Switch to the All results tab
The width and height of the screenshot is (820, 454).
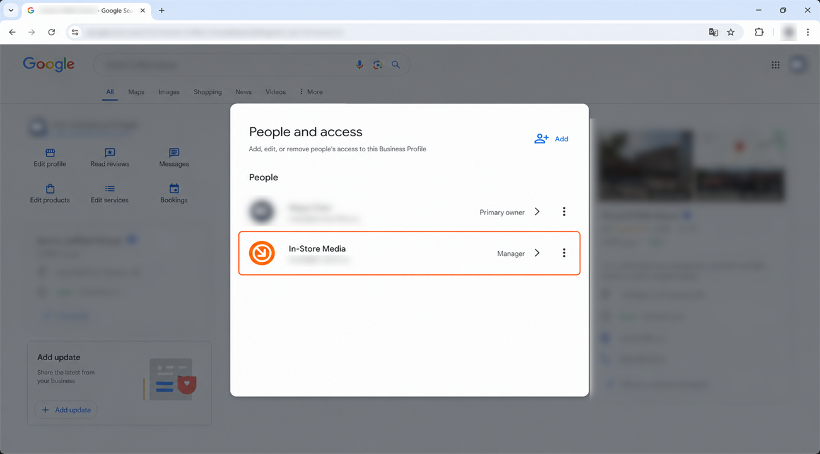[110, 92]
